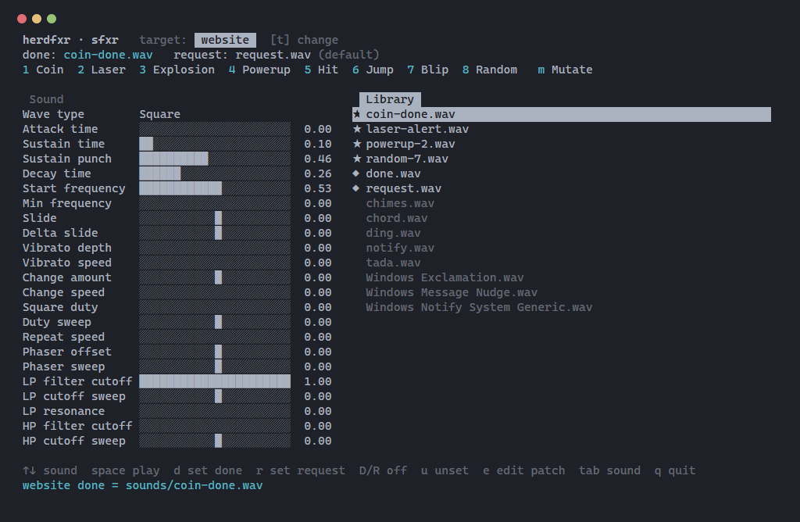Click the star icon beside coin-done.wav
800x522 pixels.
click(356, 114)
